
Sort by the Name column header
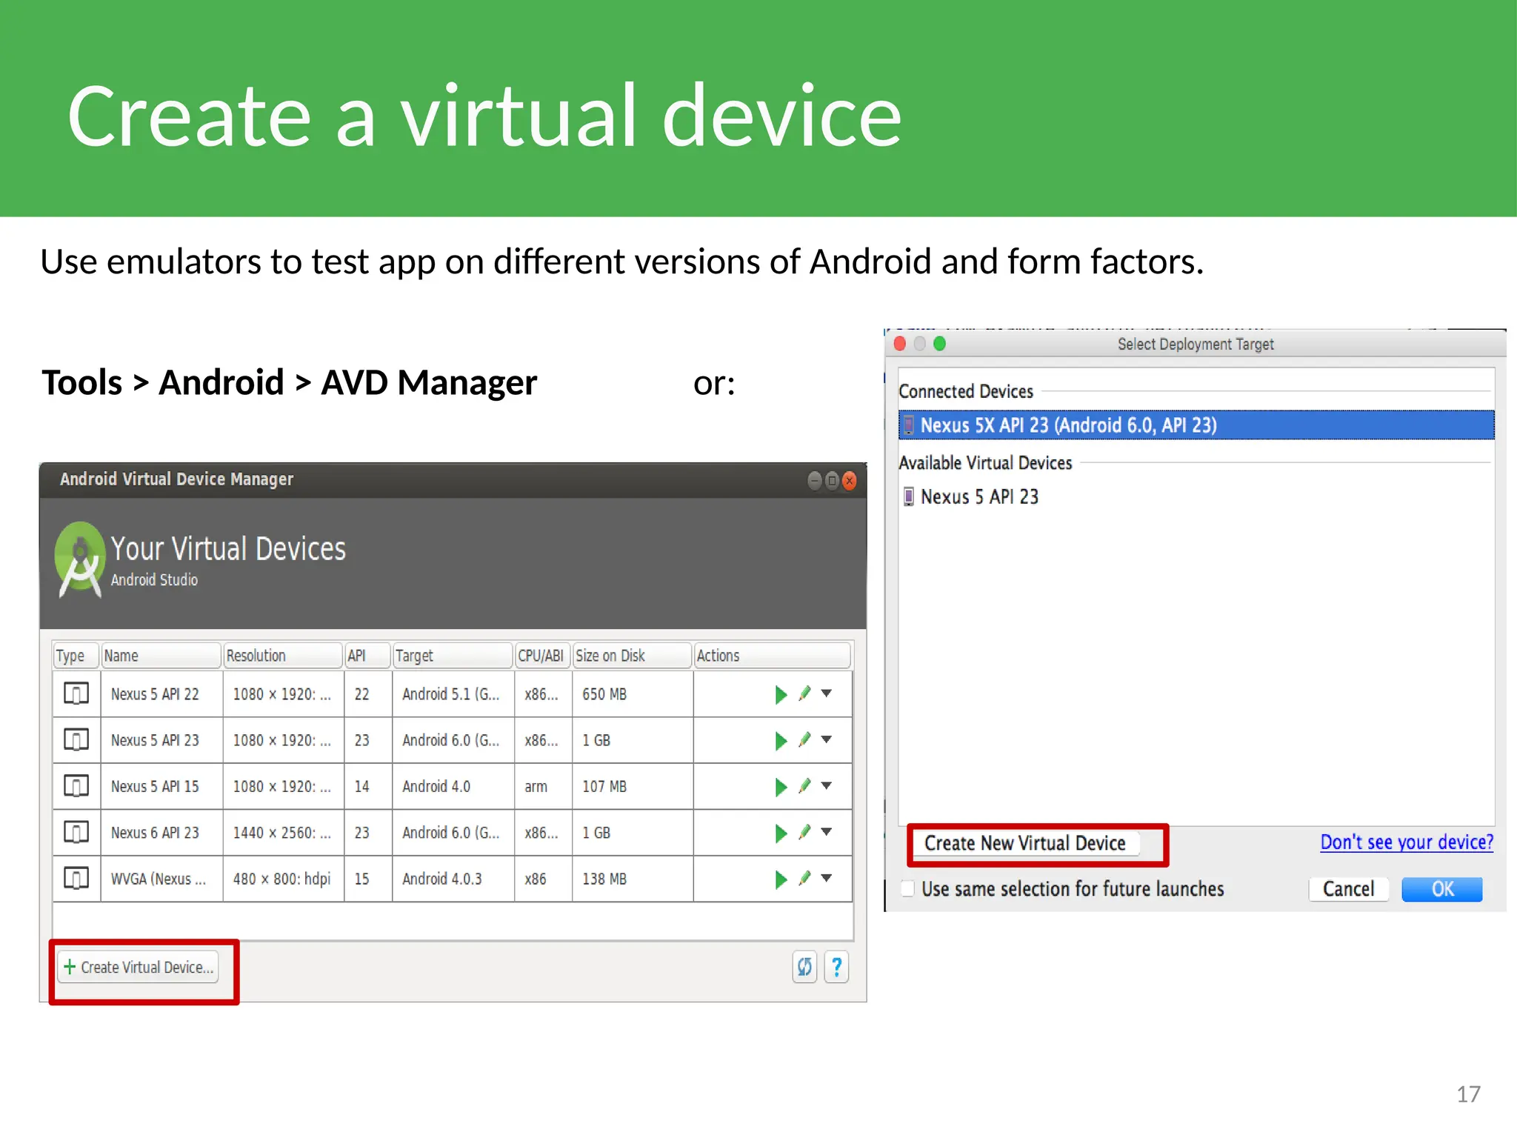coord(161,656)
